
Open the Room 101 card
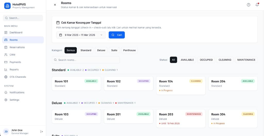pyautogui.click(x=76, y=83)
